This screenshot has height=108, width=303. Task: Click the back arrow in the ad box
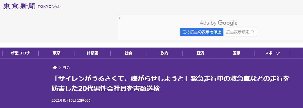coord(120,18)
